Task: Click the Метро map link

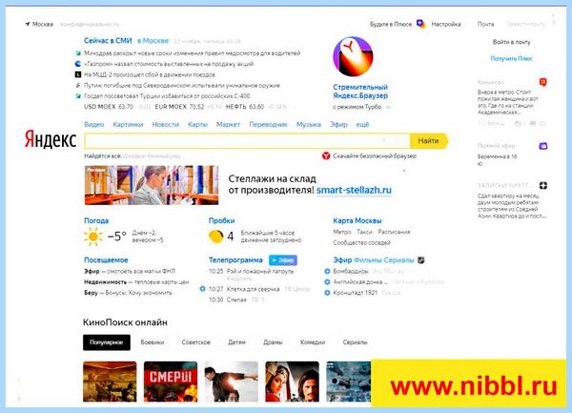Action: coord(342,232)
